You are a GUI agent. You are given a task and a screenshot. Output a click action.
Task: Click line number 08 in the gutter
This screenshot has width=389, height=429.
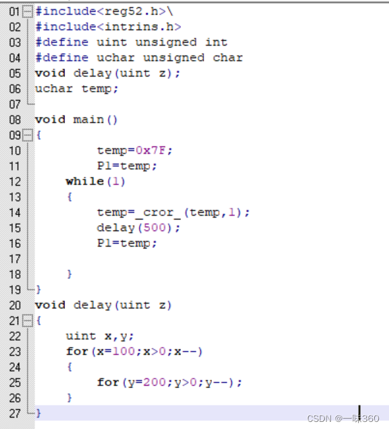pos(15,120)
